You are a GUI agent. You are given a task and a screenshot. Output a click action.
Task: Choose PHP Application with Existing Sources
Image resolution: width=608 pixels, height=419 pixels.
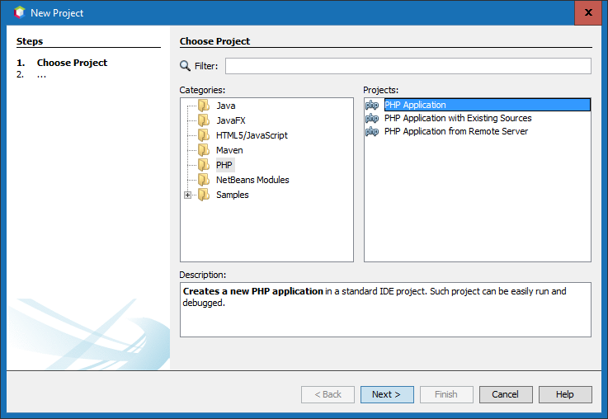(x=458, y=118)
